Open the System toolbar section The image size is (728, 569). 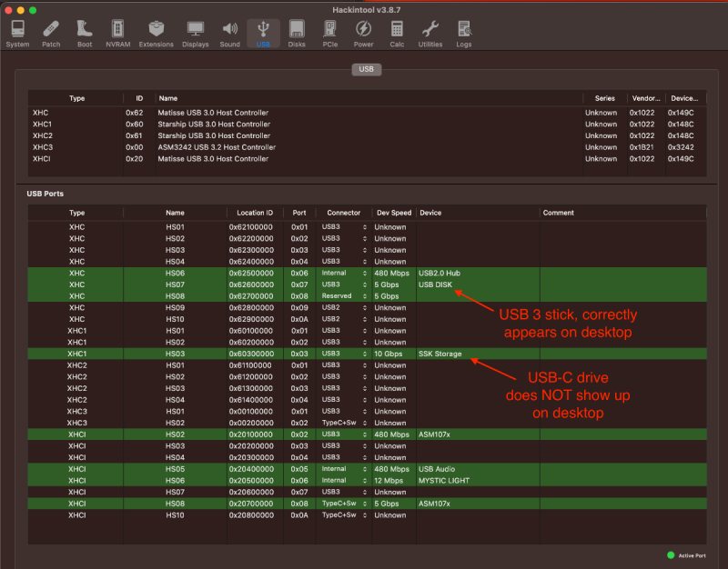(x=16, y=32)
